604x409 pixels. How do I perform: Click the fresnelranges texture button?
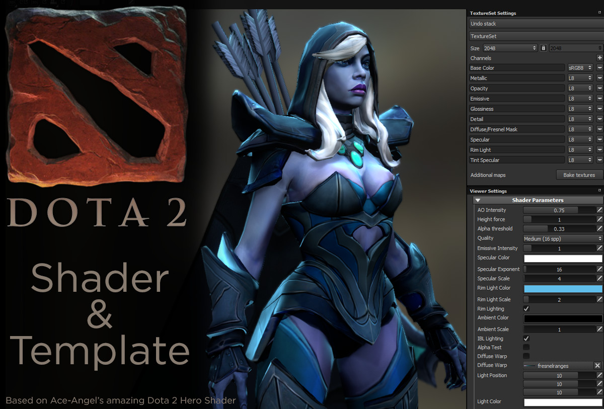pyautogui.click(x=557, y=366)
